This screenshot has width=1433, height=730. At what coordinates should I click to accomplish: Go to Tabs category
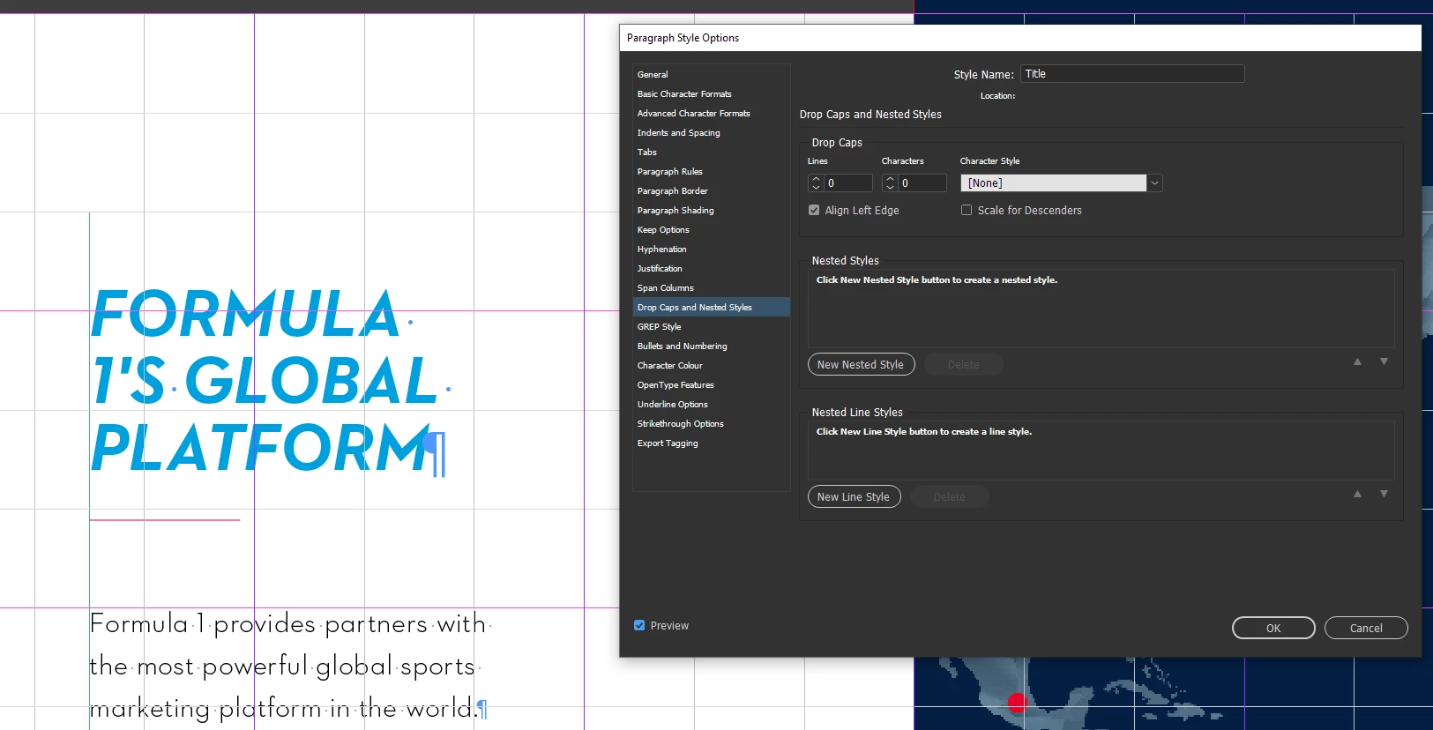tap(711, 153)
